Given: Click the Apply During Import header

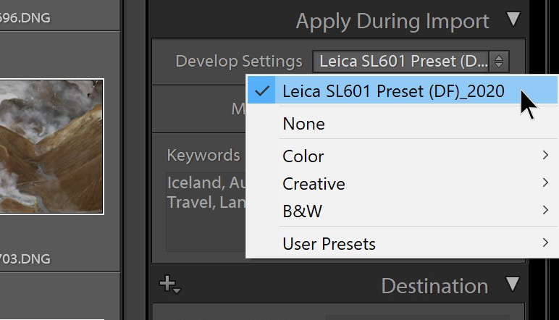Looking at the screenshot, I should tap(392, 21).
